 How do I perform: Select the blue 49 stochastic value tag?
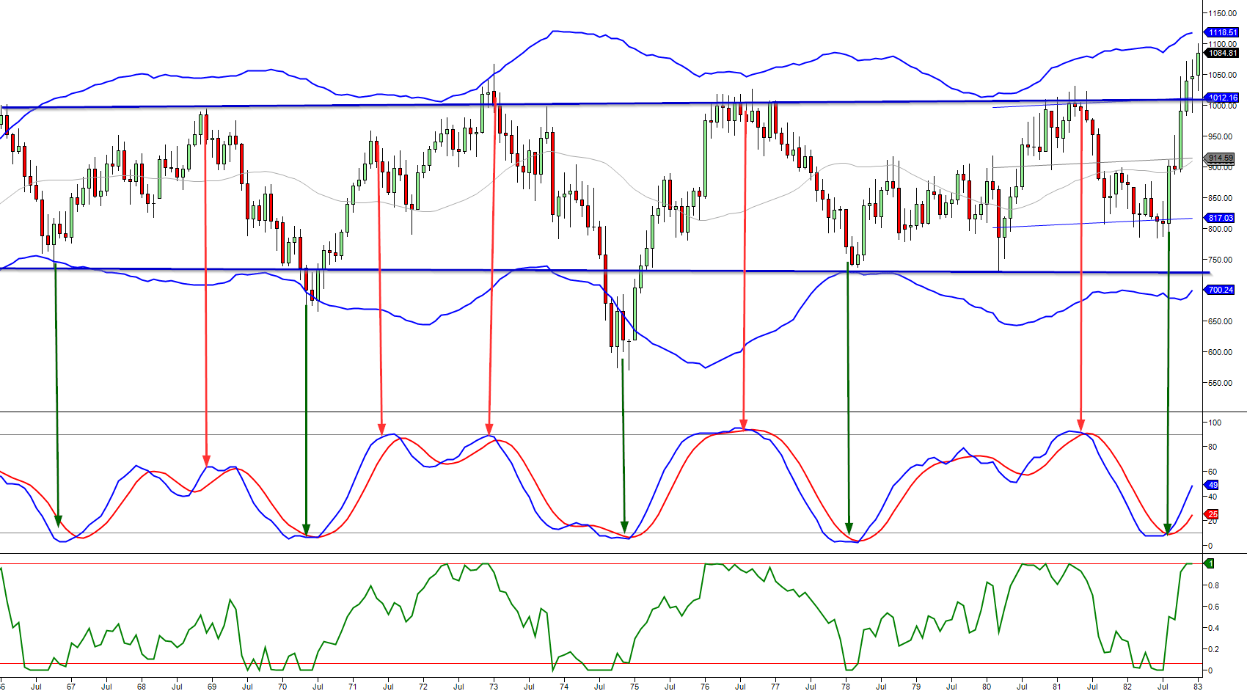pos(1214,483)
